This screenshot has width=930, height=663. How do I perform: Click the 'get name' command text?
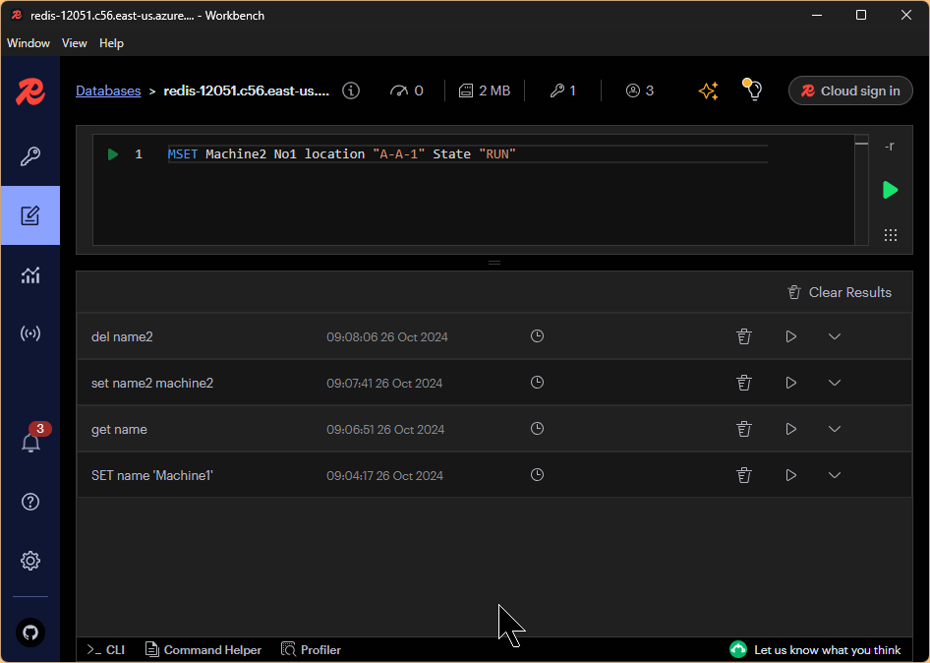click(x=119, y=430)
